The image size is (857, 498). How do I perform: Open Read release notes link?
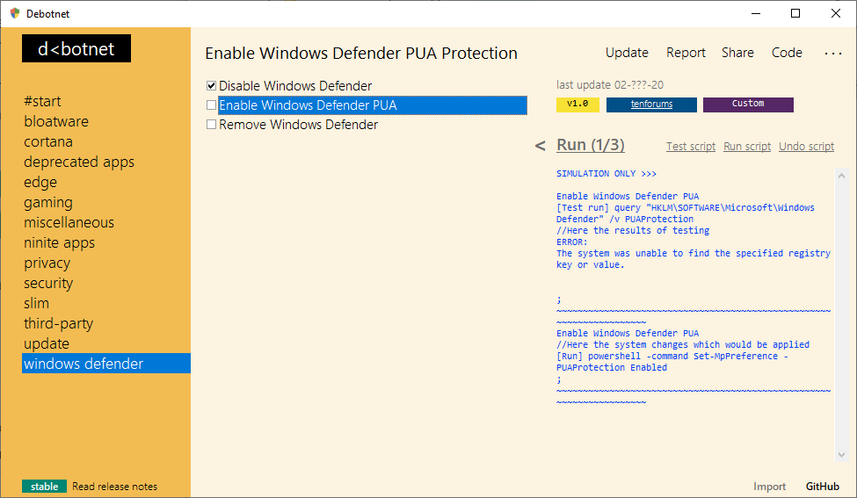coord(115,486)
